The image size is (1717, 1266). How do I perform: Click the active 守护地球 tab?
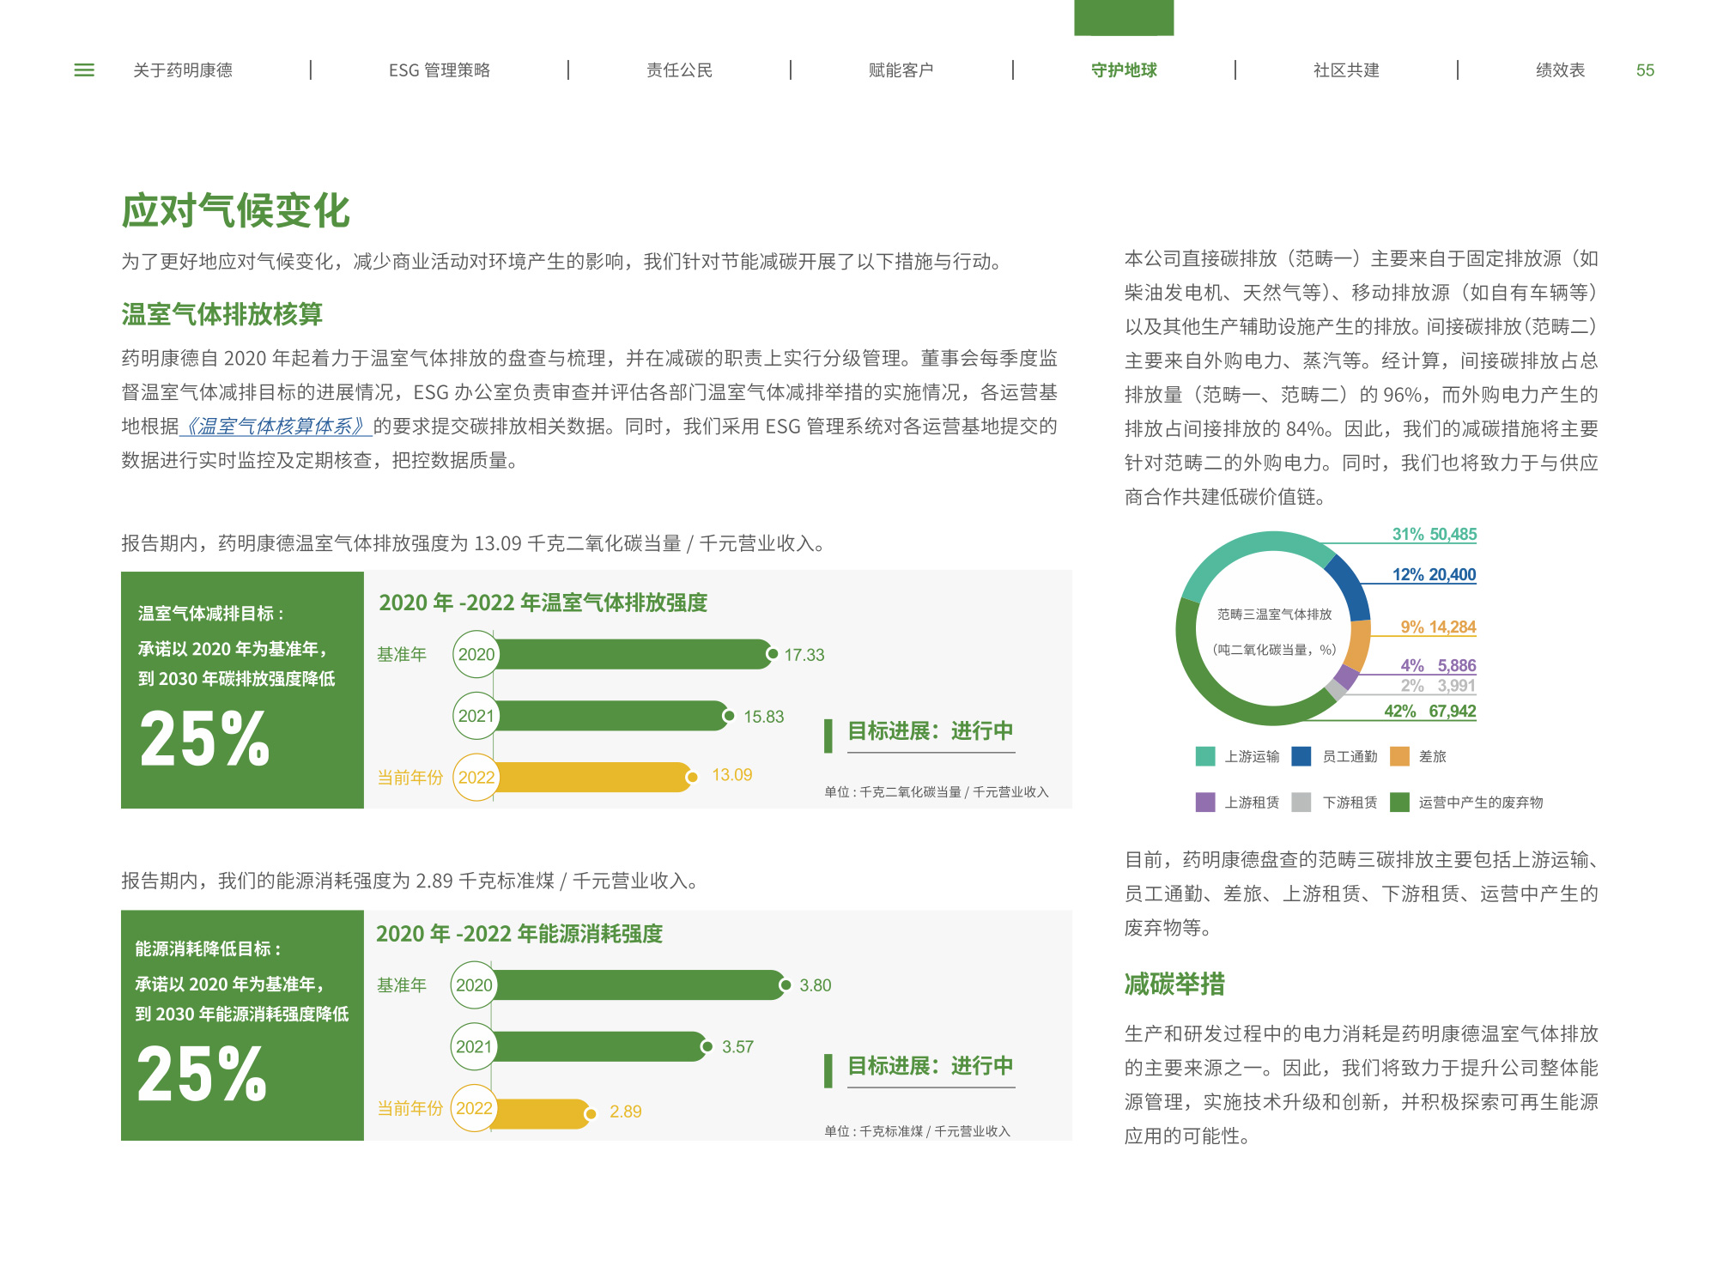coord(1124,70)
